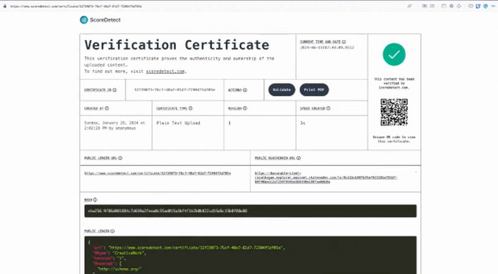Click the info icon beside Certificate ID

(115, 90)
